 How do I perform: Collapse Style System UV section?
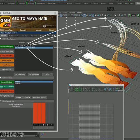click(x=1, y=101)
